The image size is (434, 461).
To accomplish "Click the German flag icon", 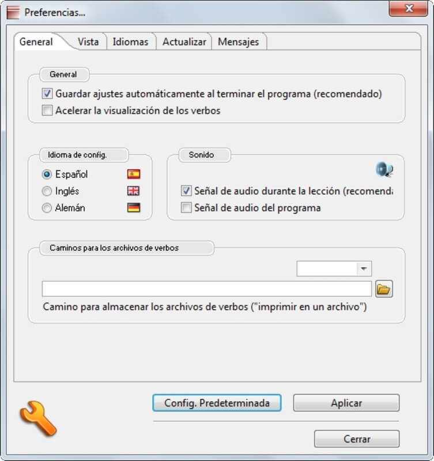I will coord(134,208).
